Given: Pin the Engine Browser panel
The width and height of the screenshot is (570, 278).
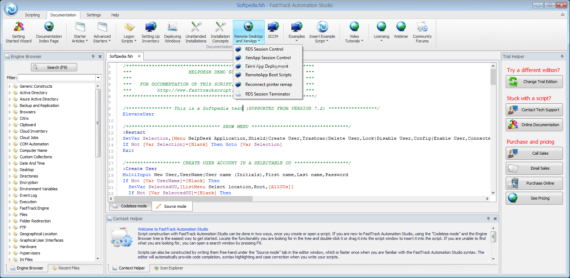Looking at the screenshot, I should [x=93, y=56].
